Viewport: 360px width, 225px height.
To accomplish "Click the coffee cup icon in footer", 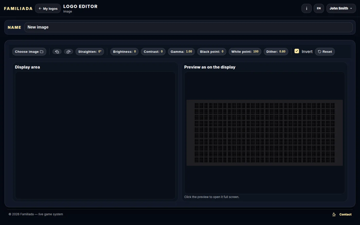I will tap(334, 214).
